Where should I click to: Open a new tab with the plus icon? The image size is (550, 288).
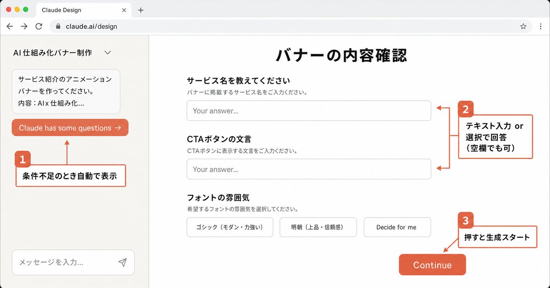click(x=141, y=10)
